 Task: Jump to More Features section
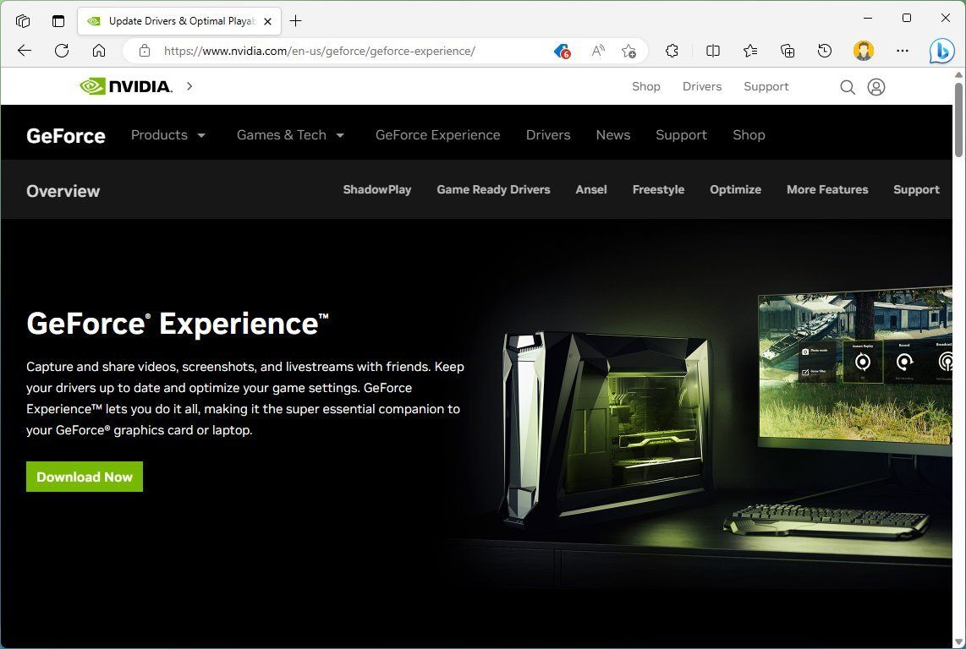tap(826, 189)
